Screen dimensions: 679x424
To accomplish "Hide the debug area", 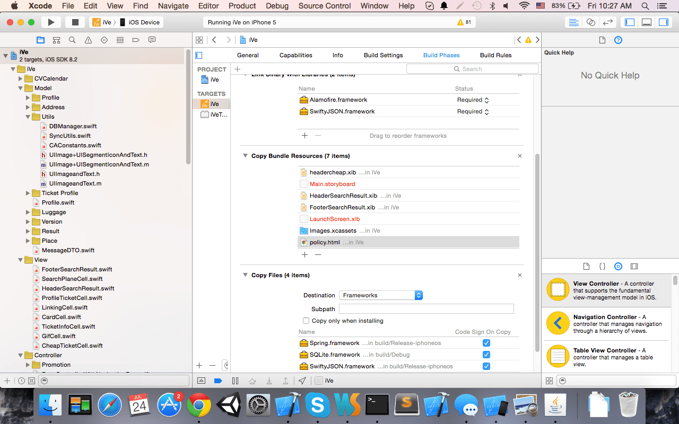I will coord(201,381).
